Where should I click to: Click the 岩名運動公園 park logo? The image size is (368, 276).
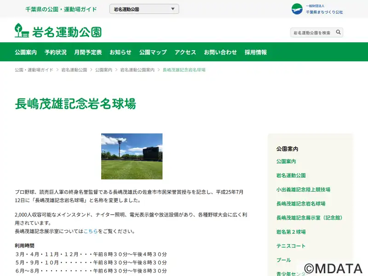58,31
